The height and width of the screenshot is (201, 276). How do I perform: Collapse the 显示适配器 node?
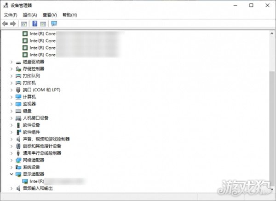pyautogui.click(x=11, y=174)
